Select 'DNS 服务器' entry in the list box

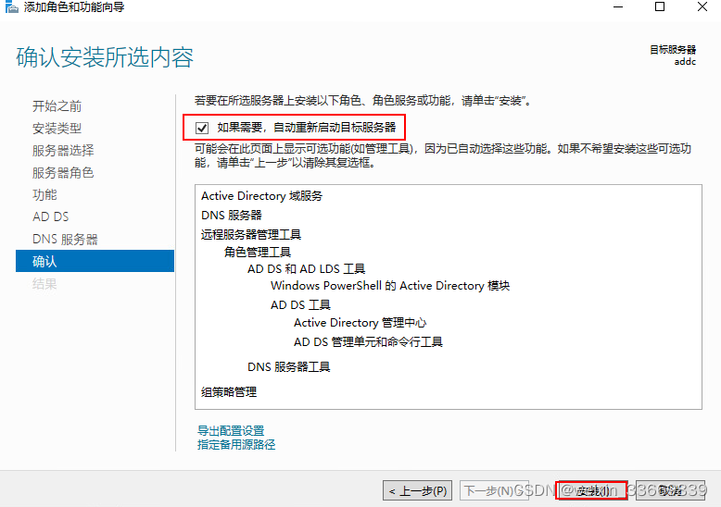tap(232, 215)
